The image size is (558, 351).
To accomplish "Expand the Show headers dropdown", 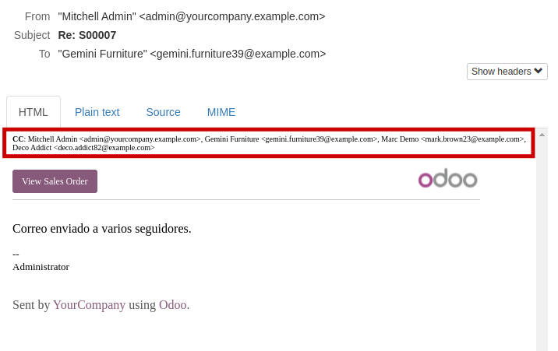I will (x=507, y=72).
